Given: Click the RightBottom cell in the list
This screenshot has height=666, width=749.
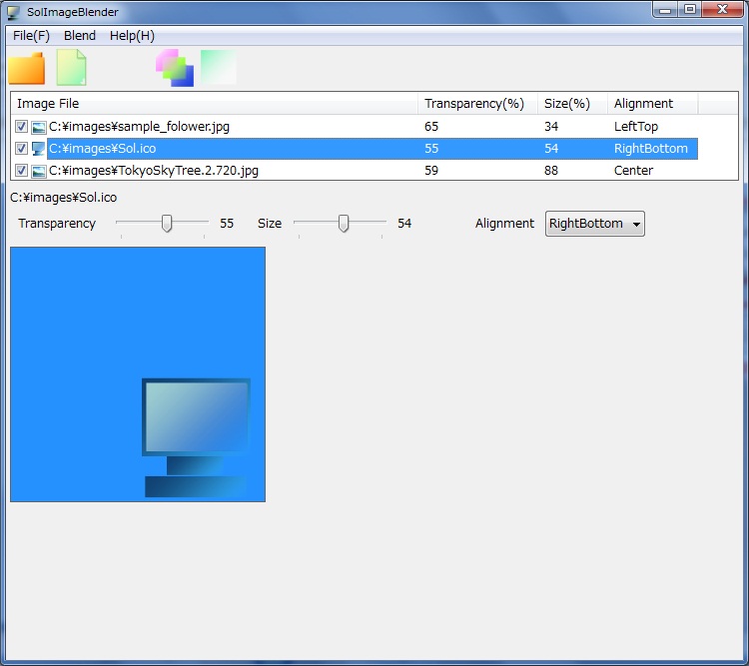Looking at the screenshot, I should [650, 149].
